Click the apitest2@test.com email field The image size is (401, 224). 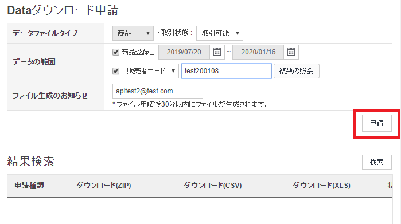[x=158, y=91]
